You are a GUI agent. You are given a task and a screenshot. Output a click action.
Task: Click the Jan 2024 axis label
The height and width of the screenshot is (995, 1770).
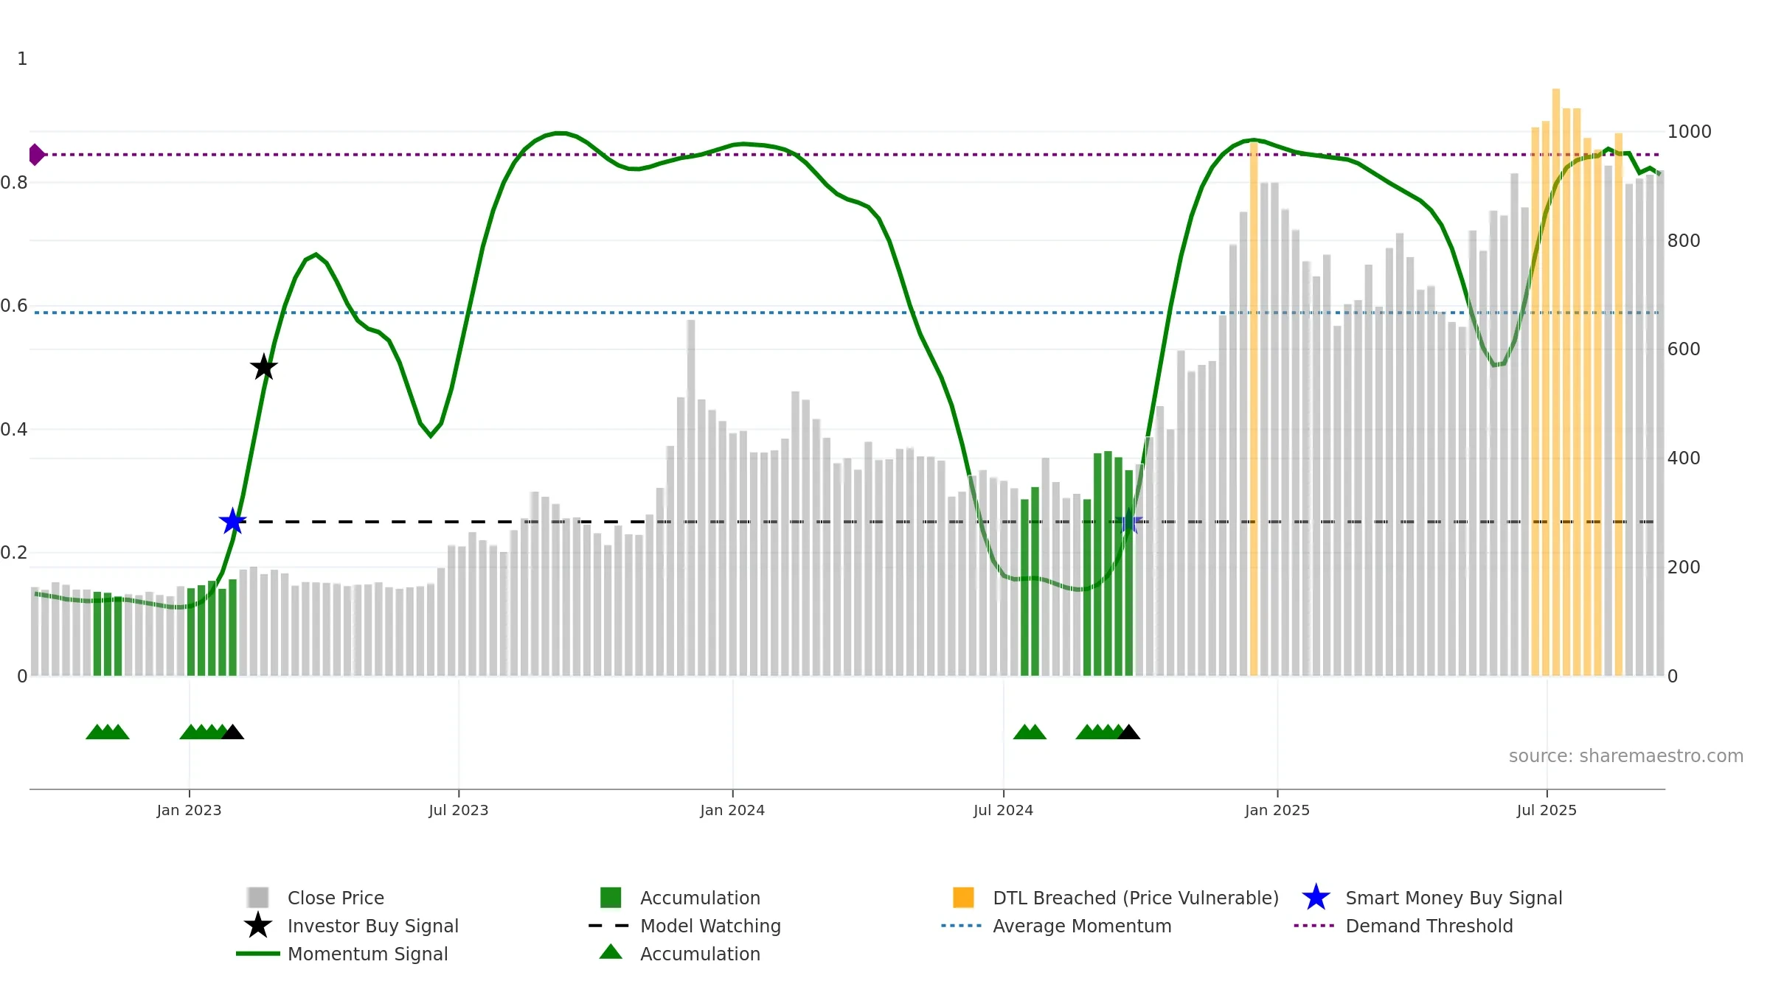pyautogui.click(x=732, y=810)
